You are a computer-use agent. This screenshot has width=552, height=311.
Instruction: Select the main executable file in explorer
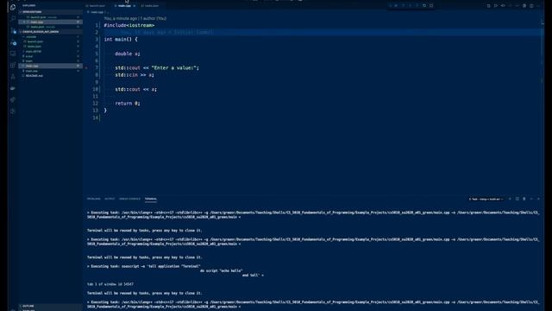coord(50,61)
